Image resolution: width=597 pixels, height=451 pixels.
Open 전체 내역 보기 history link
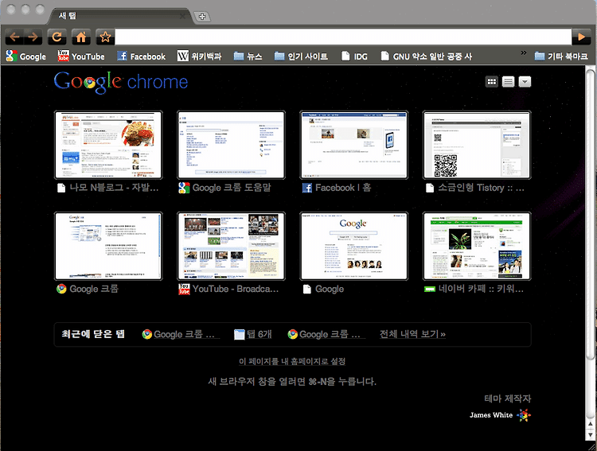coord(412,334)
